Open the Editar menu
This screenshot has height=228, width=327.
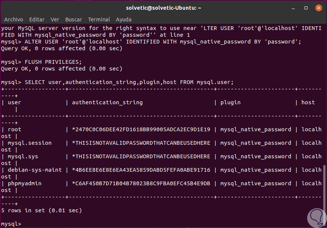[x=37, y=19]
